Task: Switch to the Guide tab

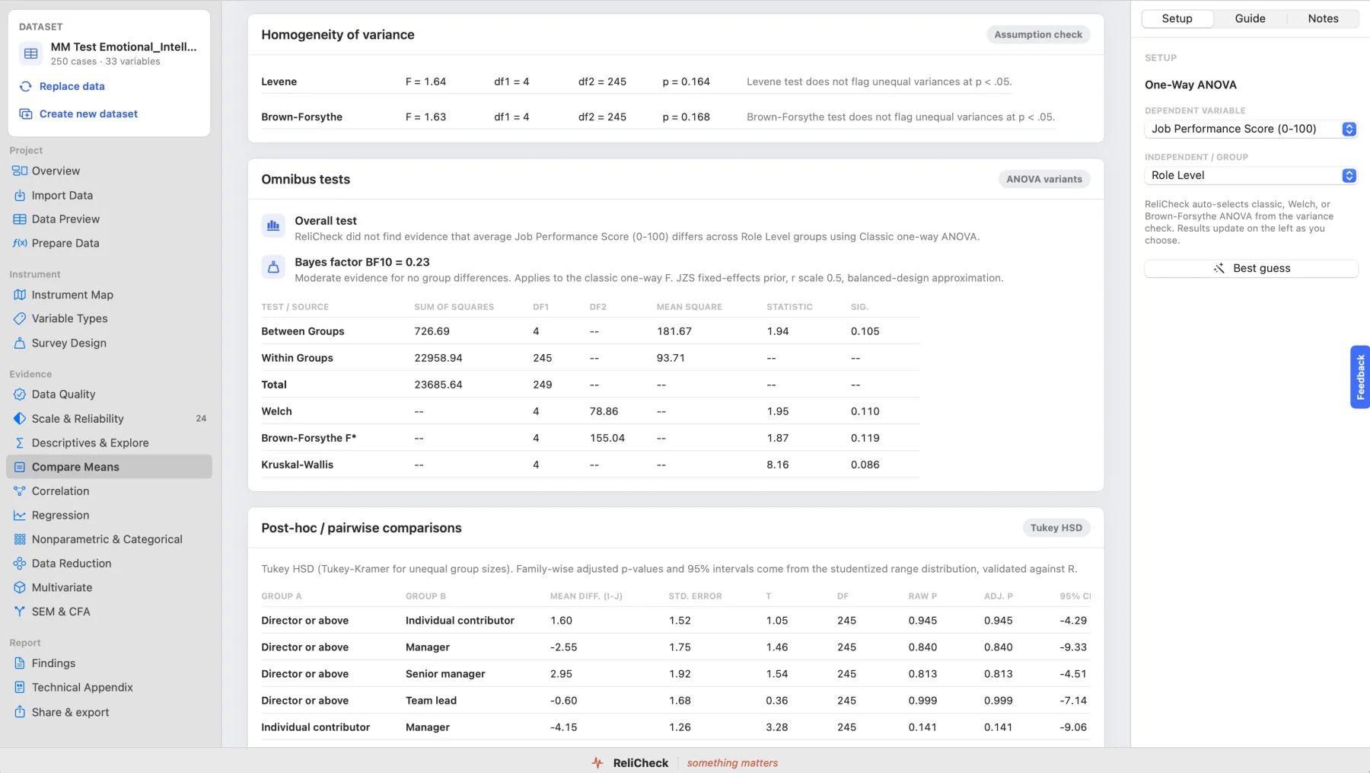Action: point(1250,18)
